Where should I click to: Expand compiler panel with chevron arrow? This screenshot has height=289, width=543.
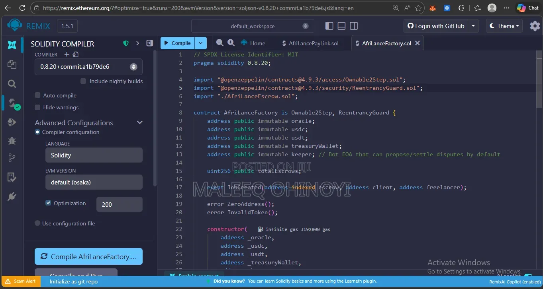tap(138, 43)
